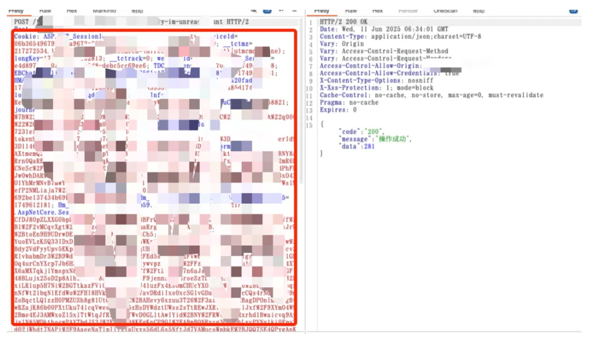Open the Hex tab in request panel
This screenshot has width=608, height=341.
coord(72,10)
